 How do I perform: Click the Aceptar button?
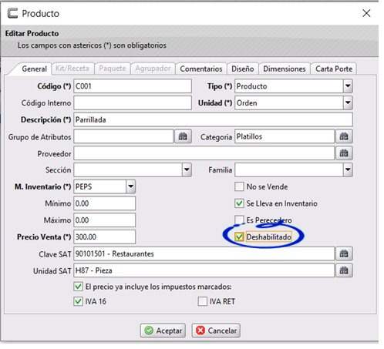click(x=163, y=331)
